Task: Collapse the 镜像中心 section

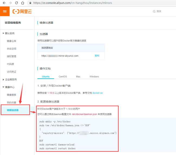Action: pyautogui.click(x=9, y=87)
